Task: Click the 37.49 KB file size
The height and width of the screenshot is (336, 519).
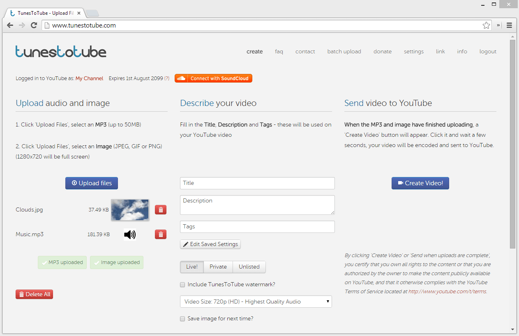Action: coord(99,209)
